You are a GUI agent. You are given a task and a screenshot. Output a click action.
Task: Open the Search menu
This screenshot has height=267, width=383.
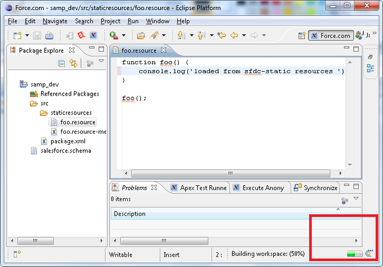84,21
